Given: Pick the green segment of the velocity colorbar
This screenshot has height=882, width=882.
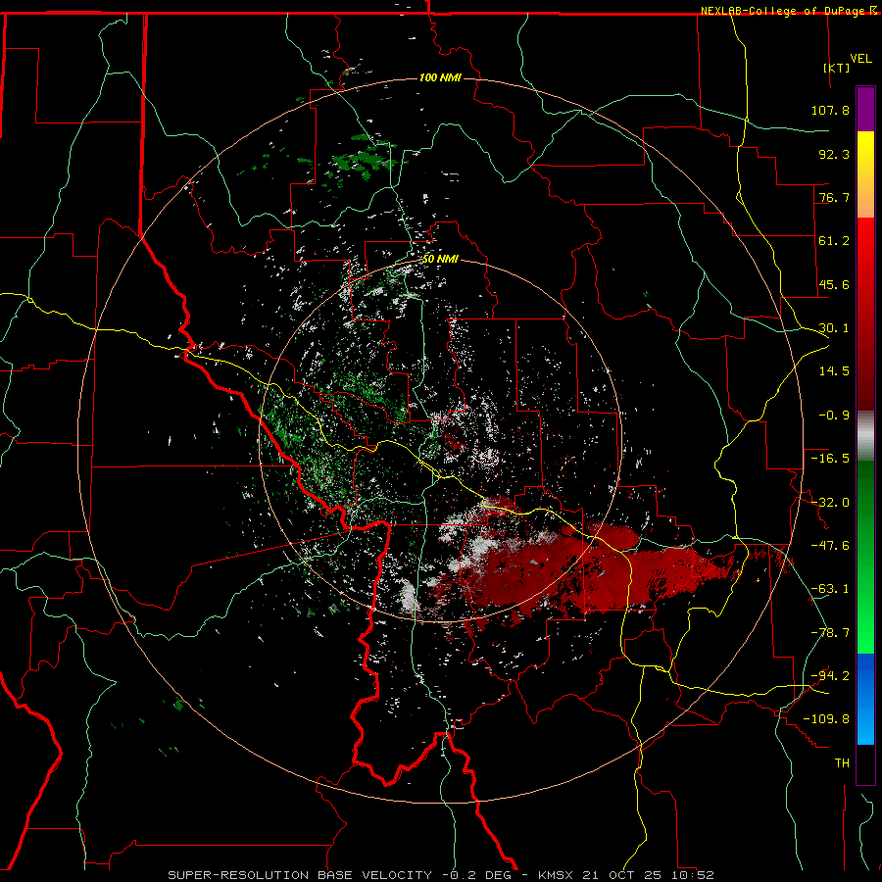Looking at the screenshot, I should 865,557.
